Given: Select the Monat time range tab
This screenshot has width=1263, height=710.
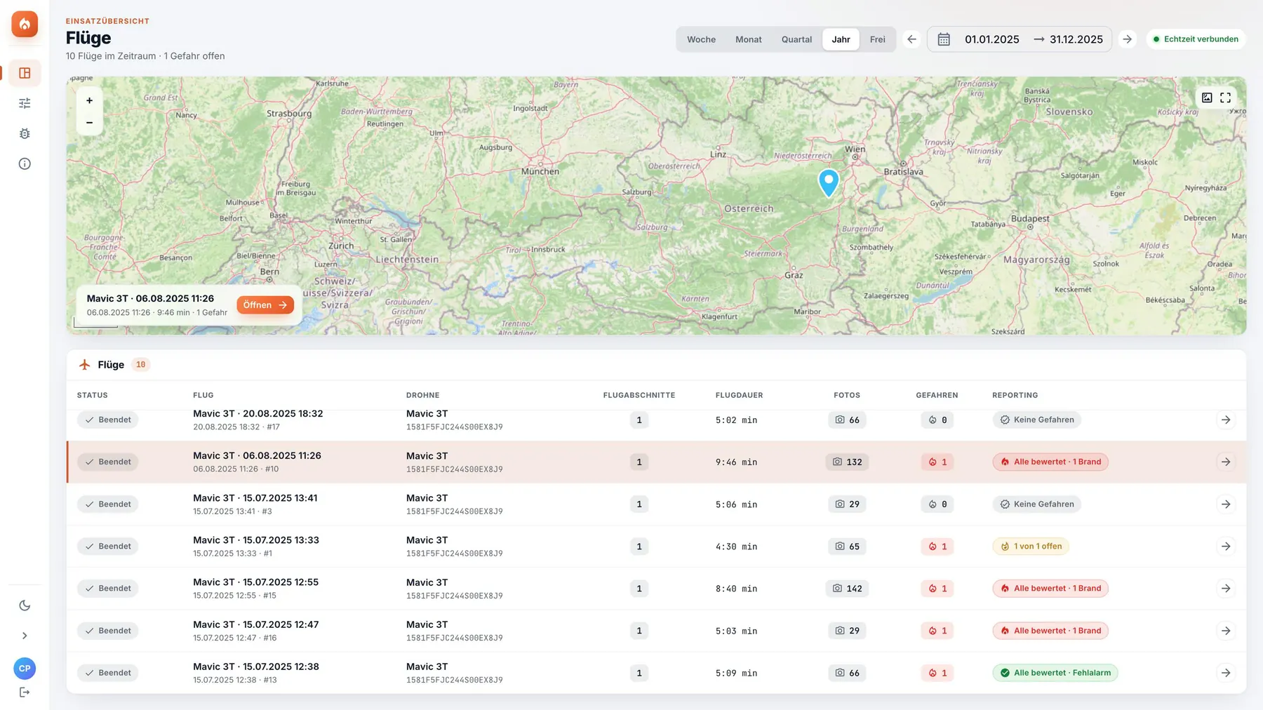Looking at the screenshot, I should (x=748, y=39).
